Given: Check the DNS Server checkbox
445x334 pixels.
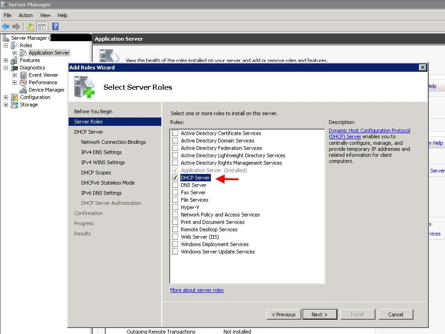Looking at the screenshot, I should click(175, 185).
